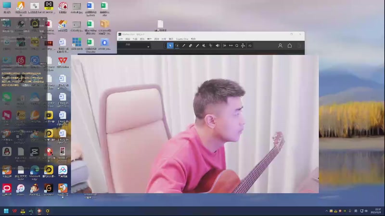Select the iTunes desktop shortcut
Viewport: 385px width, 216px height.
coord(21,190)
